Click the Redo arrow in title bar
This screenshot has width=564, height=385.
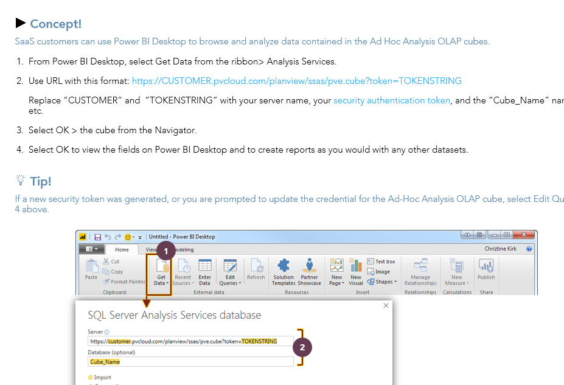pyautogui.click(x=117, y=237)
